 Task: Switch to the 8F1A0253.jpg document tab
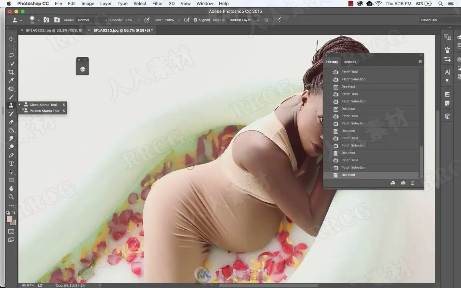point(54,30)
